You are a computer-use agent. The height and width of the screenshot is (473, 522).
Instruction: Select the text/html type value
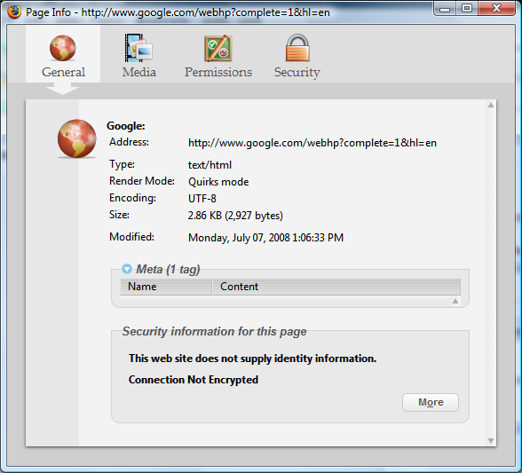(210, 165)
